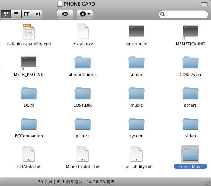This screenshot has width=211, height=186.
Task: Click the iTunes Music folder label
Action: point(190,167)
